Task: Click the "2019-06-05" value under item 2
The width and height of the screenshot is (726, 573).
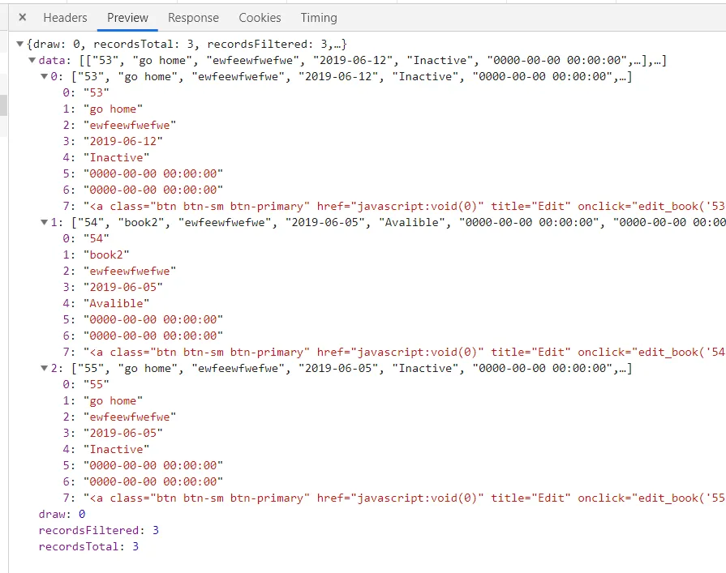Action: coord(123,433)
